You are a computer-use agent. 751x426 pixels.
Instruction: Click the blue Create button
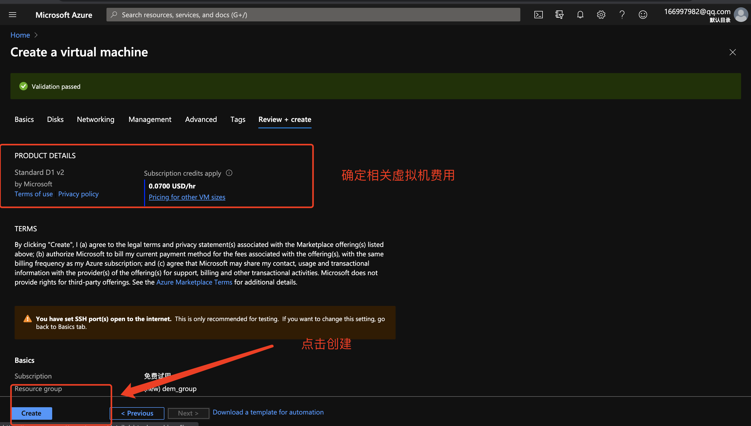tap(32, 413)
